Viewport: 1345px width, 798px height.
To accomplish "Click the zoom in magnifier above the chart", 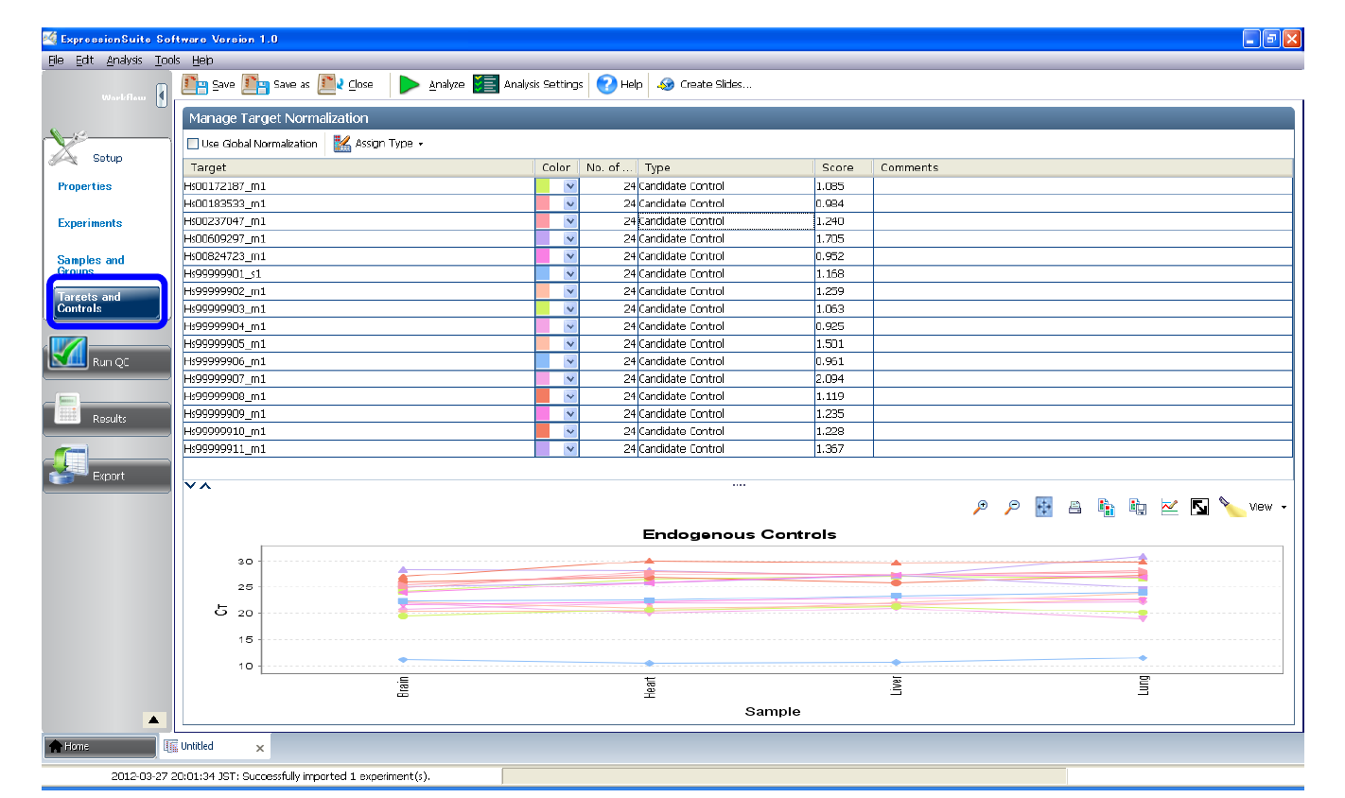I will click(981, 508).
